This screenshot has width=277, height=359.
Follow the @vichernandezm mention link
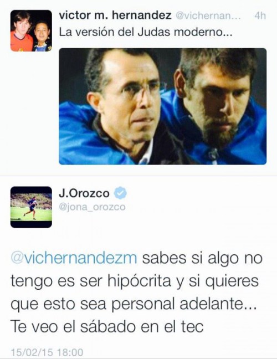pos(74,258)
